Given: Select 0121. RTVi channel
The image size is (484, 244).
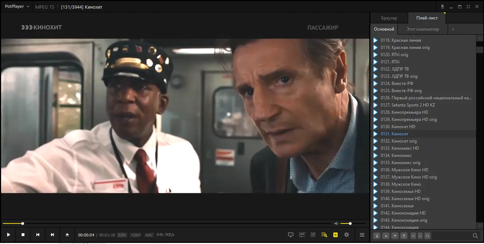Looking at the screenshot, I should [x=423, y=62].
